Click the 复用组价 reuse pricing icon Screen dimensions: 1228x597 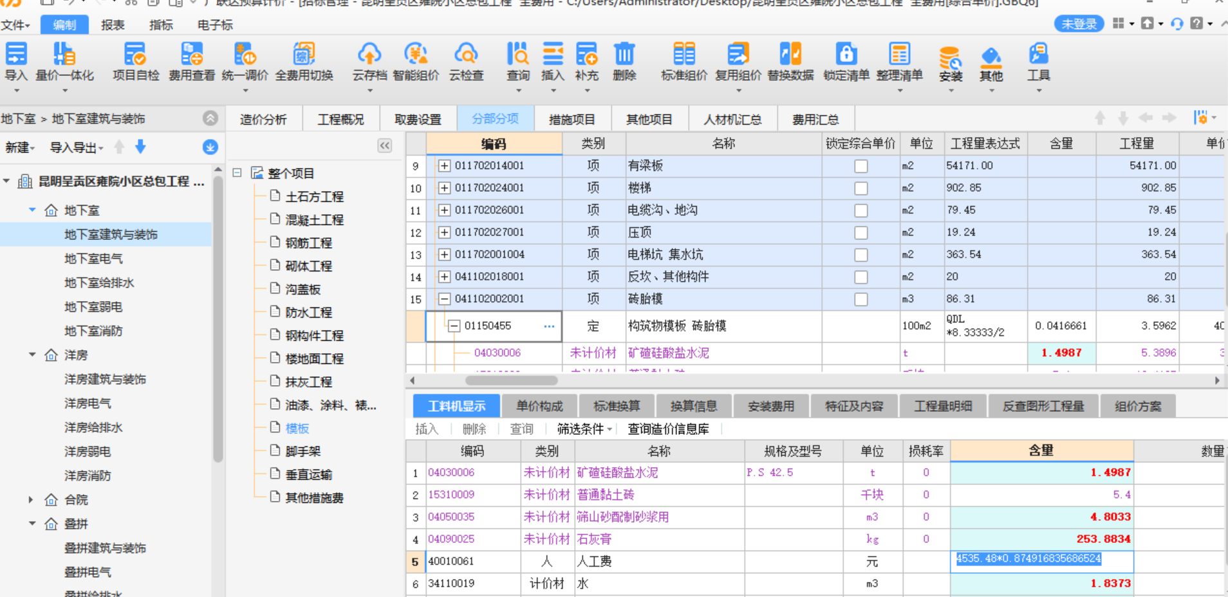pyautogui.click(x=738, y=54)
